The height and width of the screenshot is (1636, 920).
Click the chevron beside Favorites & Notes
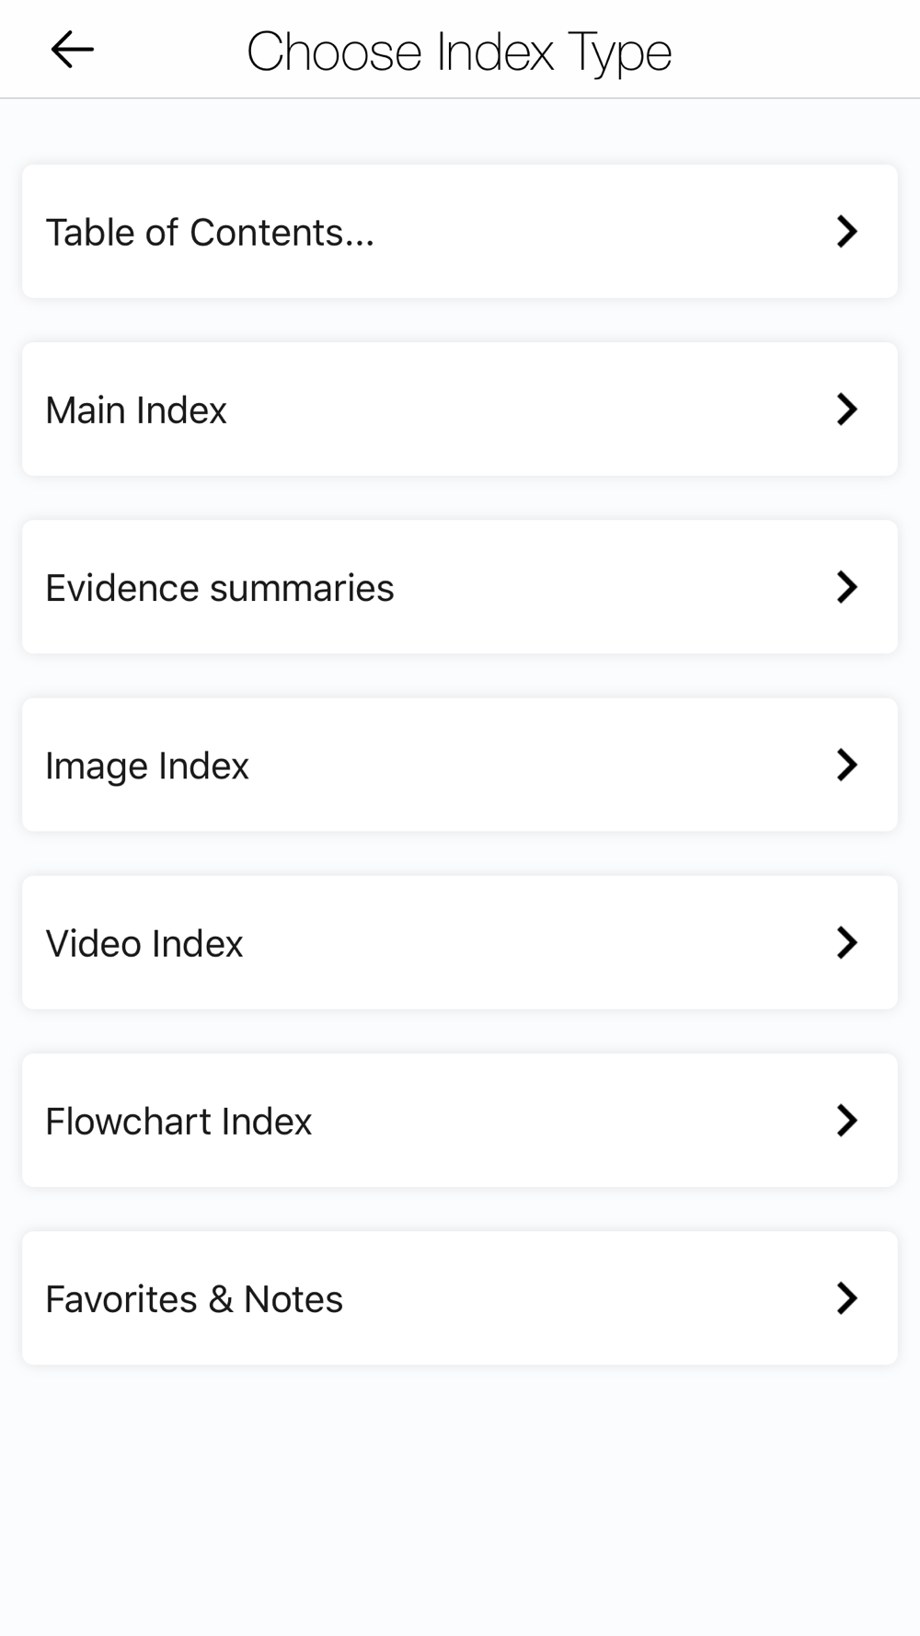(x=846, y=1298)
